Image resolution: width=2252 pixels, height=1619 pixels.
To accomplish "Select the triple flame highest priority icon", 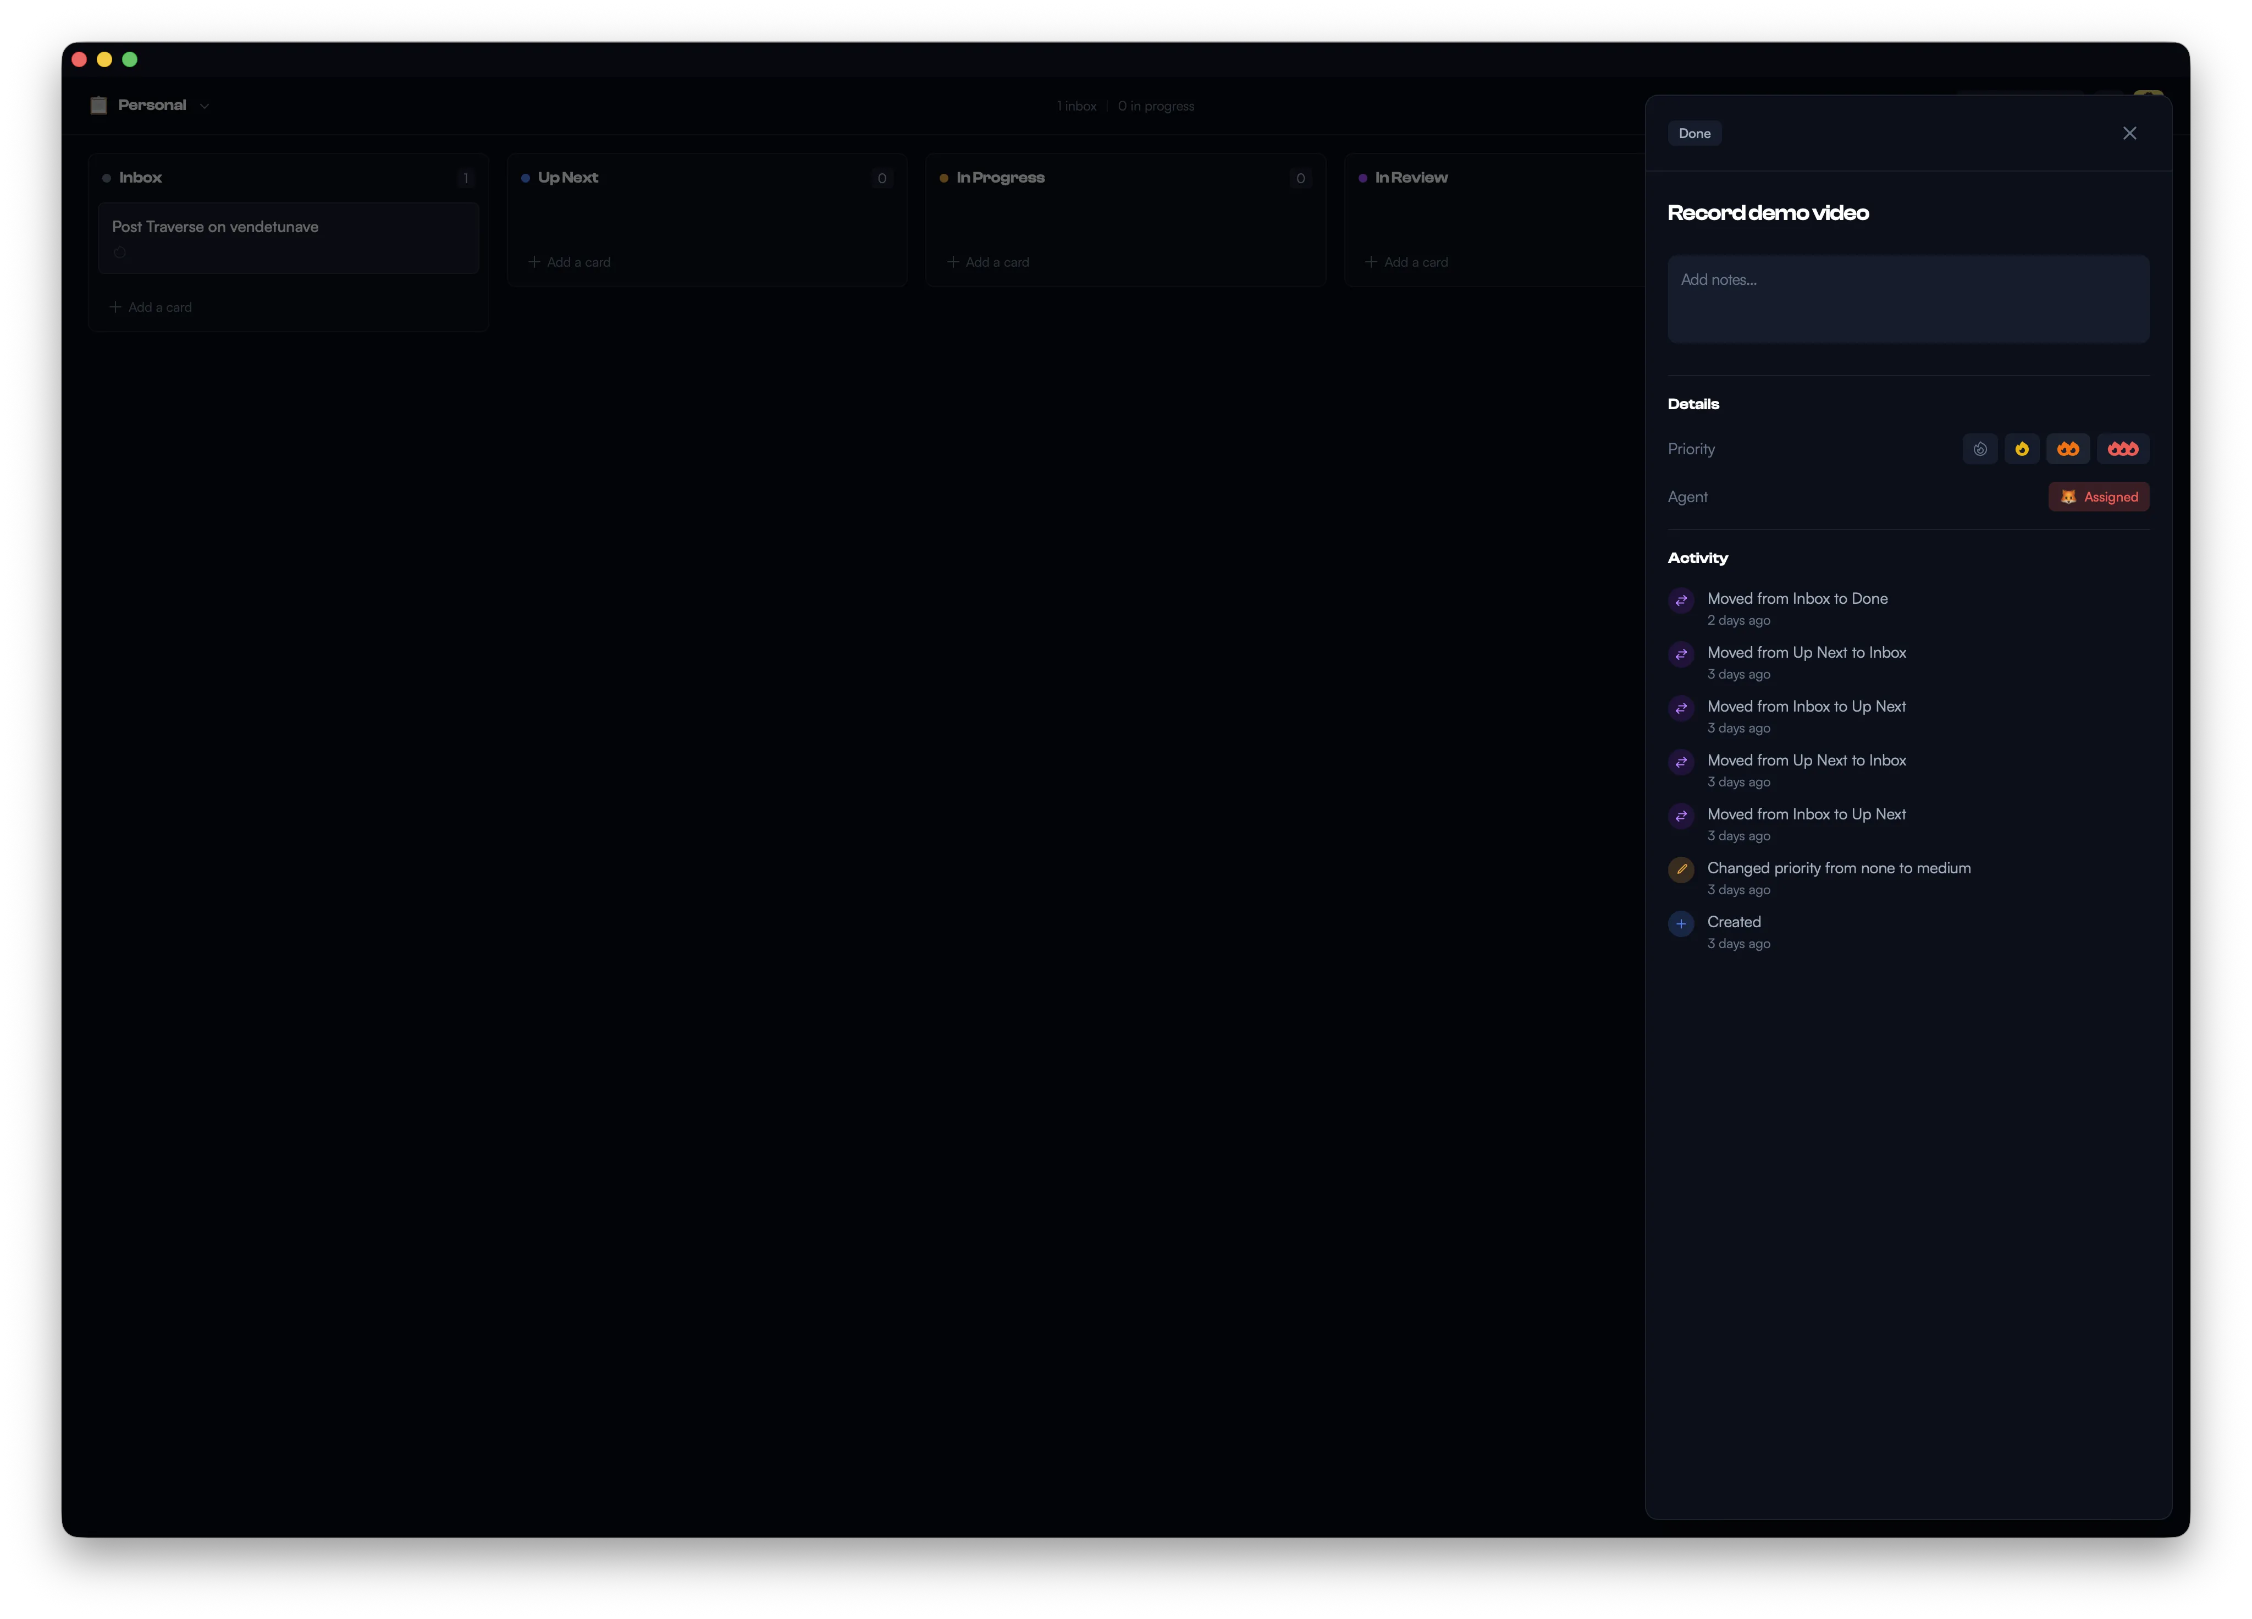I will coord(2122,449).
